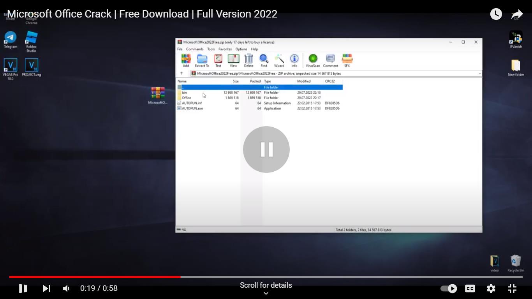Click the Extract To toolbar icon
Screen dimensions: 532x299
pyautogui.click(x=202, y=60)
